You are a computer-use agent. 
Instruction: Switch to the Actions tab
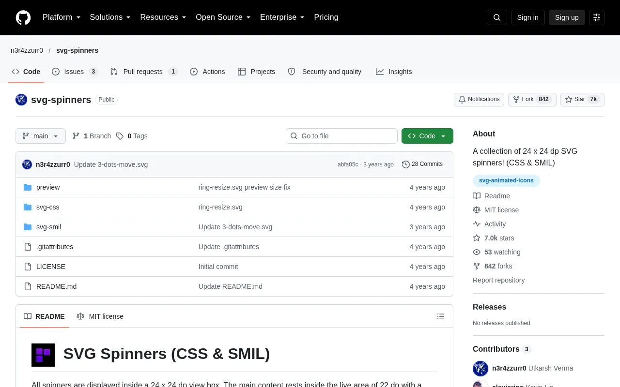(x=207, y=72)
